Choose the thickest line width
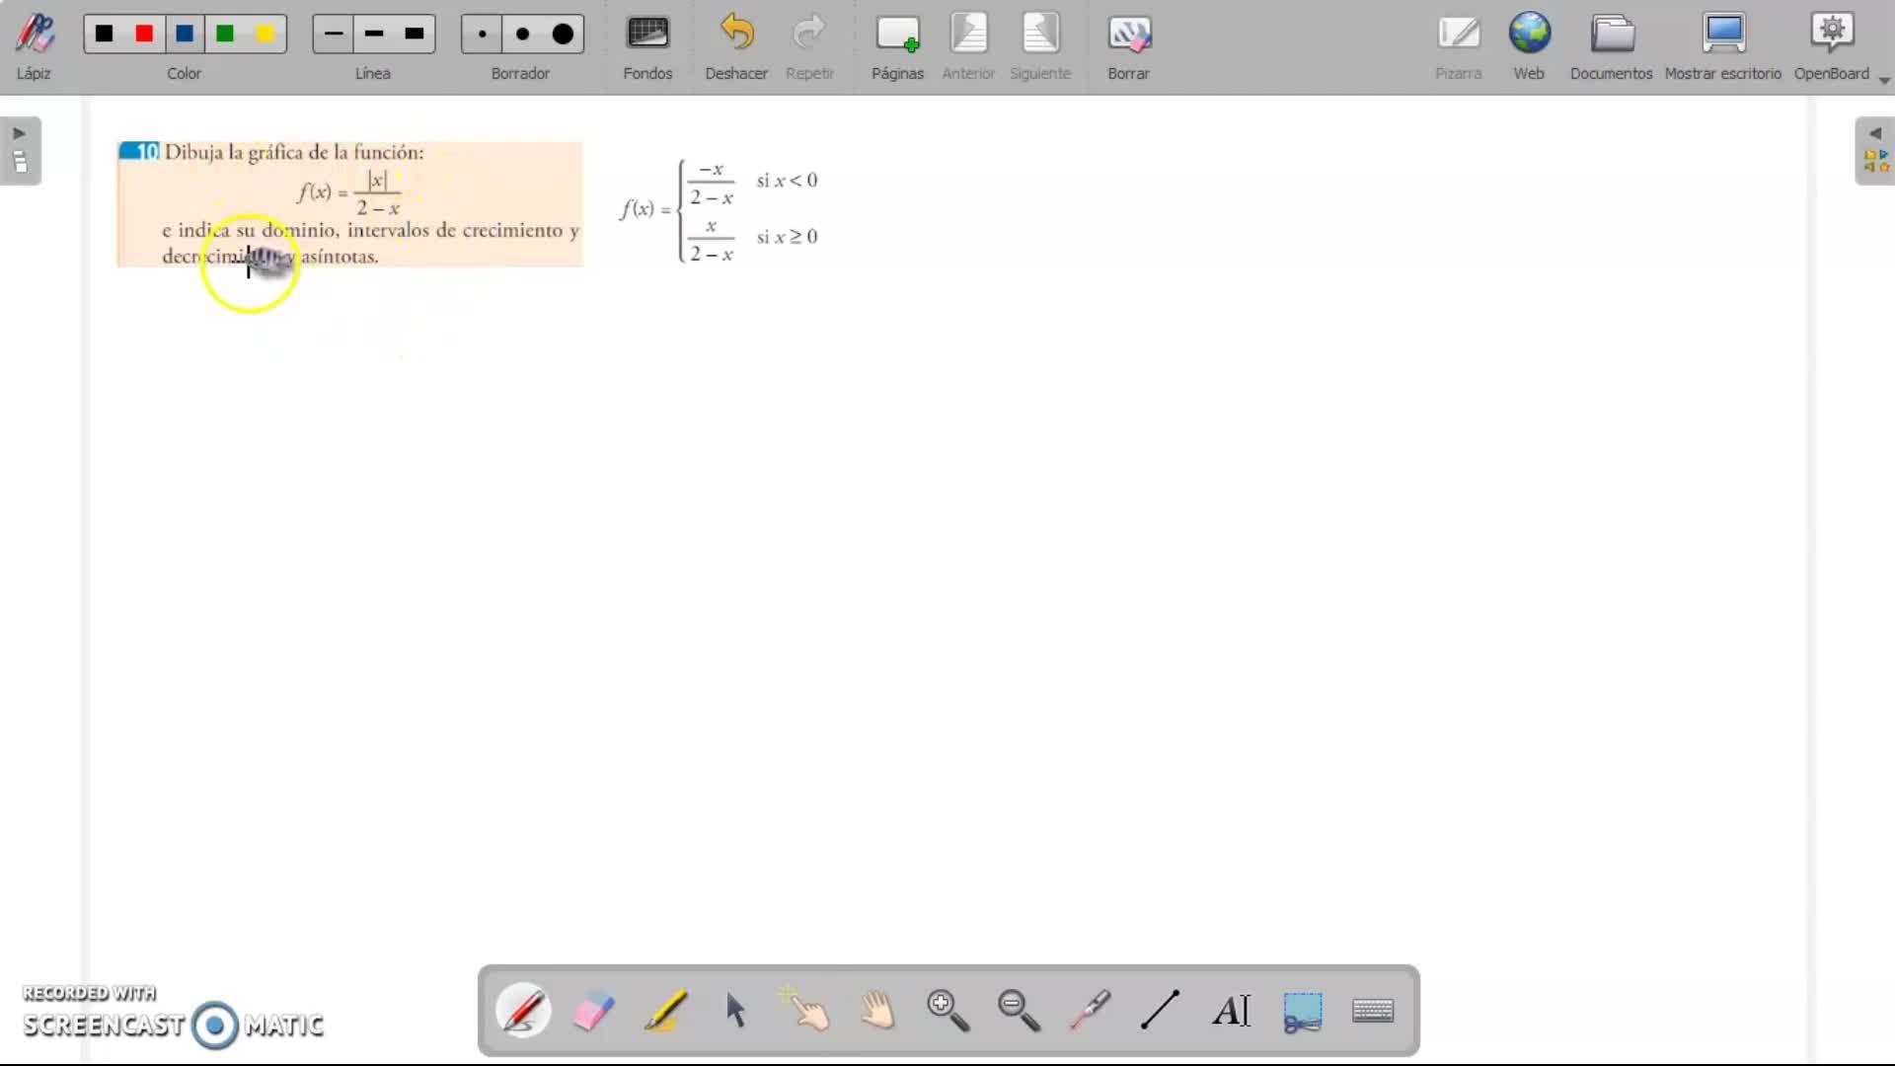Screen dimensions: 1895x1066 coord(415,34)
